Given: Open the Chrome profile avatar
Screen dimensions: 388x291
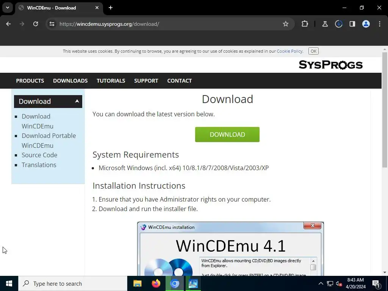Looking at the screenshot, I should 366,24.
